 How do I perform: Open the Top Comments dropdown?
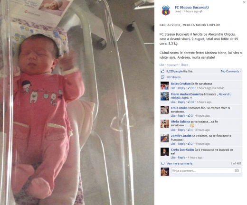(x=231, y=71)
